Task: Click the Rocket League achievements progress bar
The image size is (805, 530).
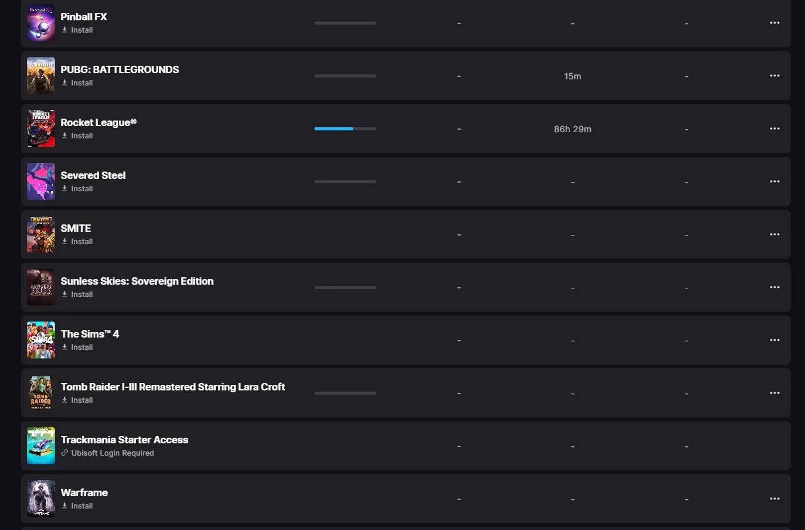Action: coord(345,129)
